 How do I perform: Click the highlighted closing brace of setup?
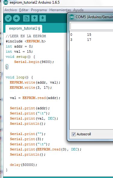(7, 67)
